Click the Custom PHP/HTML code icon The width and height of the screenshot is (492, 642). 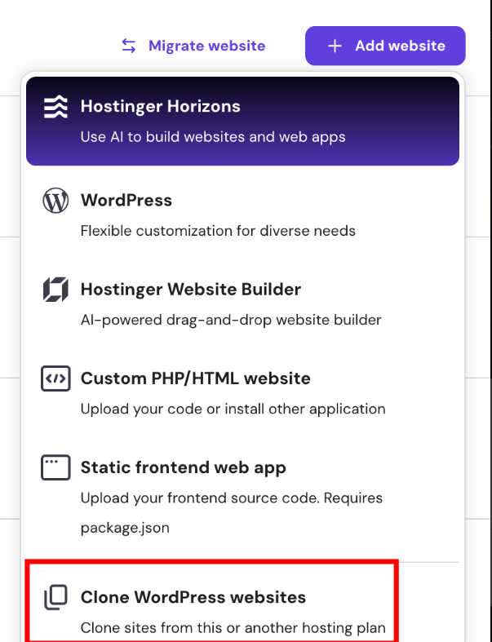(55, 379)
